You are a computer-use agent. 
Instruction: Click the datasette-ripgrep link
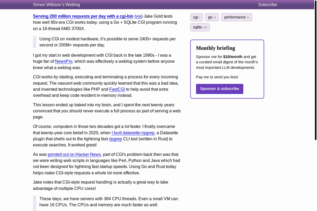(133, 133)
